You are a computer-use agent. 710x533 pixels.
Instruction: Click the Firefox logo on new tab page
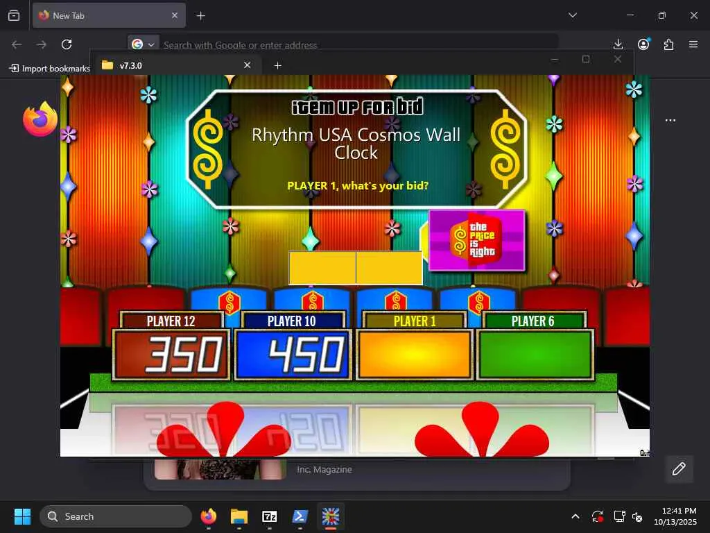40,119
